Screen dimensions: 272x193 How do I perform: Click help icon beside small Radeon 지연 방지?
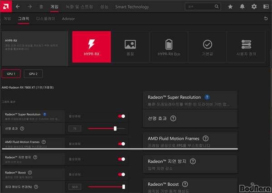[x=35, y=157]
